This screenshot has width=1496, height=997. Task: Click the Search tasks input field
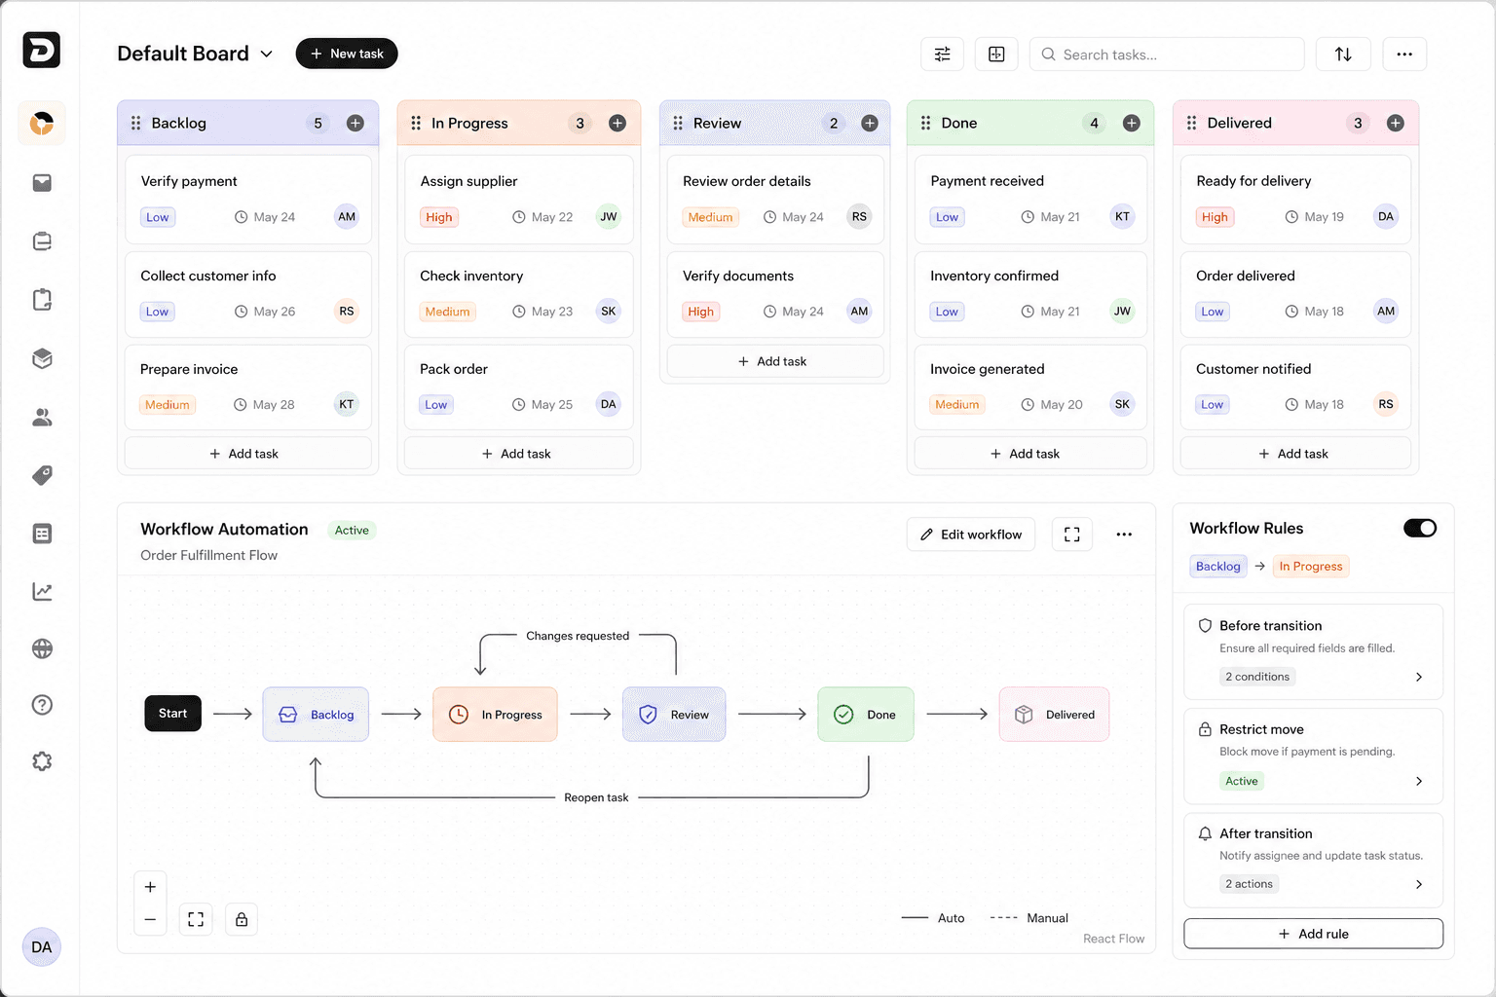tap(1167, 55)
